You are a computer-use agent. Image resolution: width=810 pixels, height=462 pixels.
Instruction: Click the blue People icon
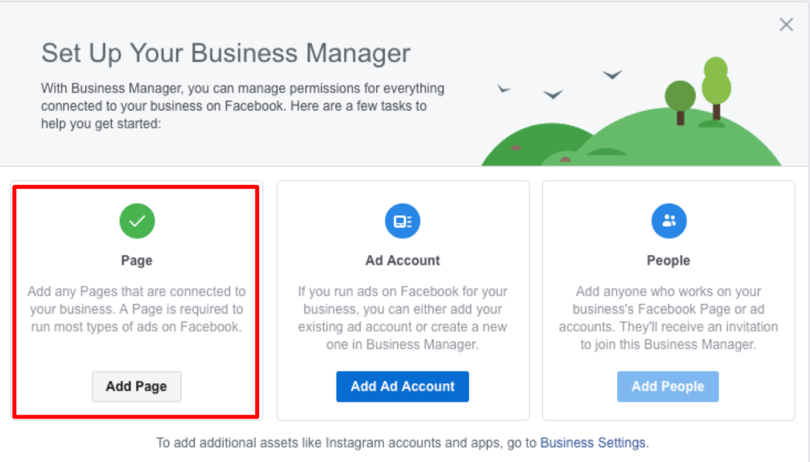point(669,221)
